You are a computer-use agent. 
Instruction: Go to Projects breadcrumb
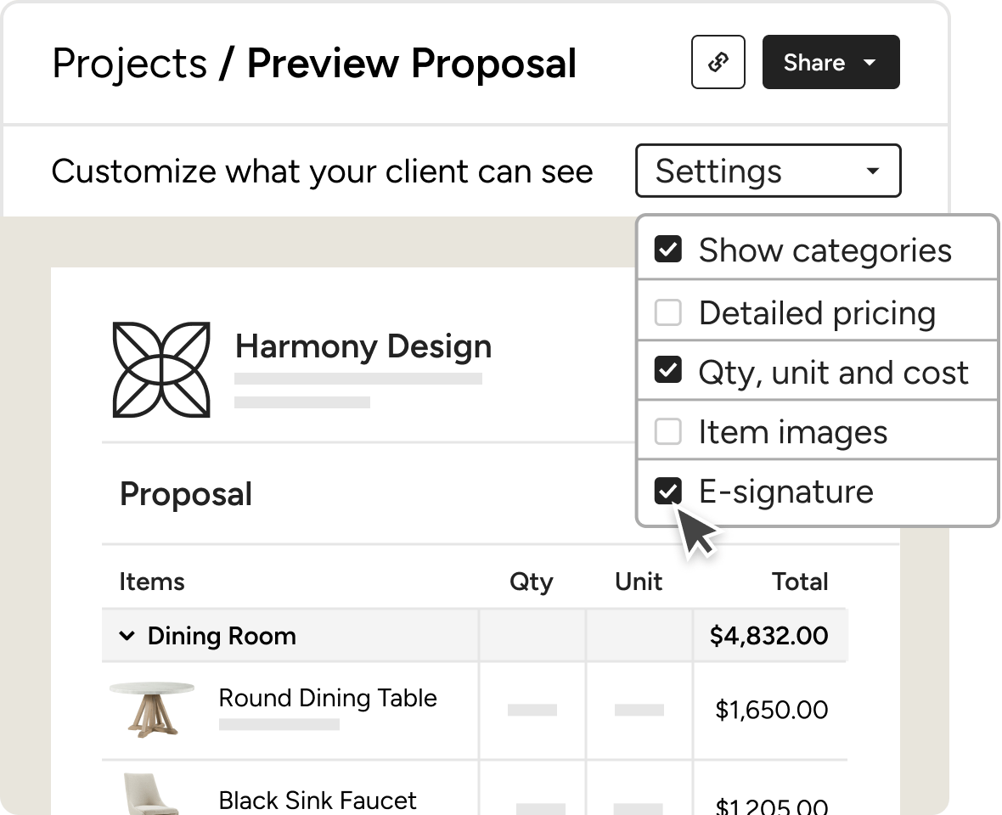pyautogui.click(x=129, y=64)
